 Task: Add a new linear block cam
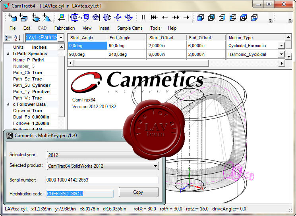coord(23,17)
